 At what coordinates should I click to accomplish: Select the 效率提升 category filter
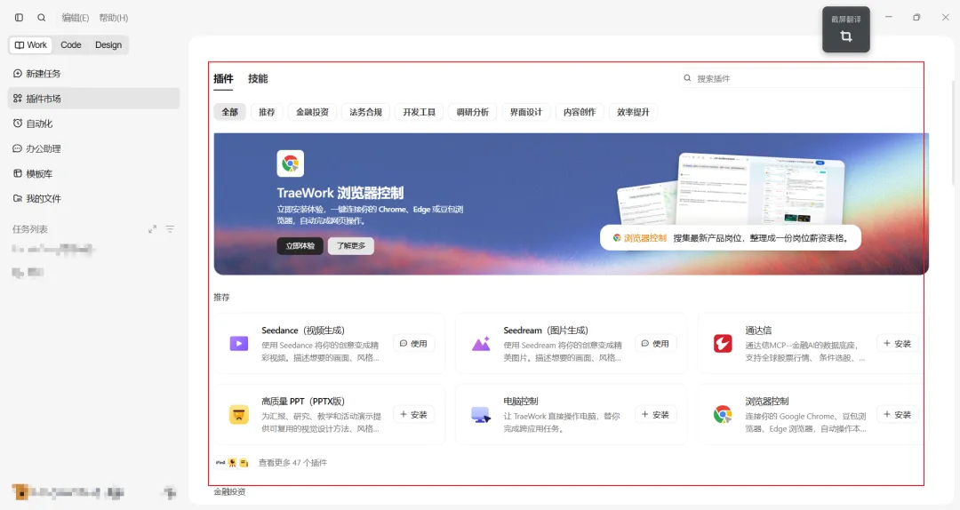[x=633, y=112]
